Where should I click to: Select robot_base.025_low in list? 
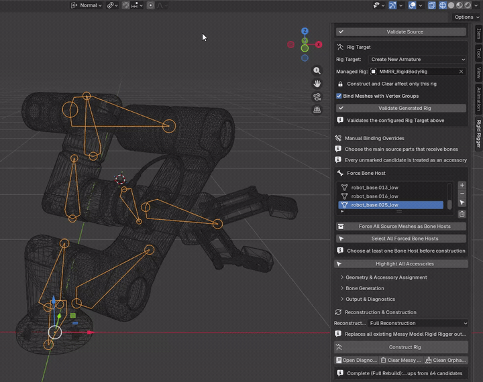coord(390,204)
